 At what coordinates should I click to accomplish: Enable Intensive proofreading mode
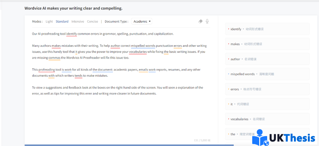click(78, 22)
